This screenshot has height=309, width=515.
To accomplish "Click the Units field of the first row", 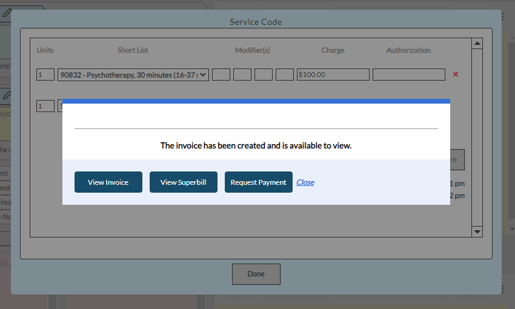I will (45, 75).
